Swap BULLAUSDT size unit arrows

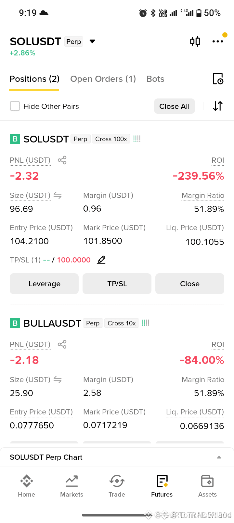58,380
